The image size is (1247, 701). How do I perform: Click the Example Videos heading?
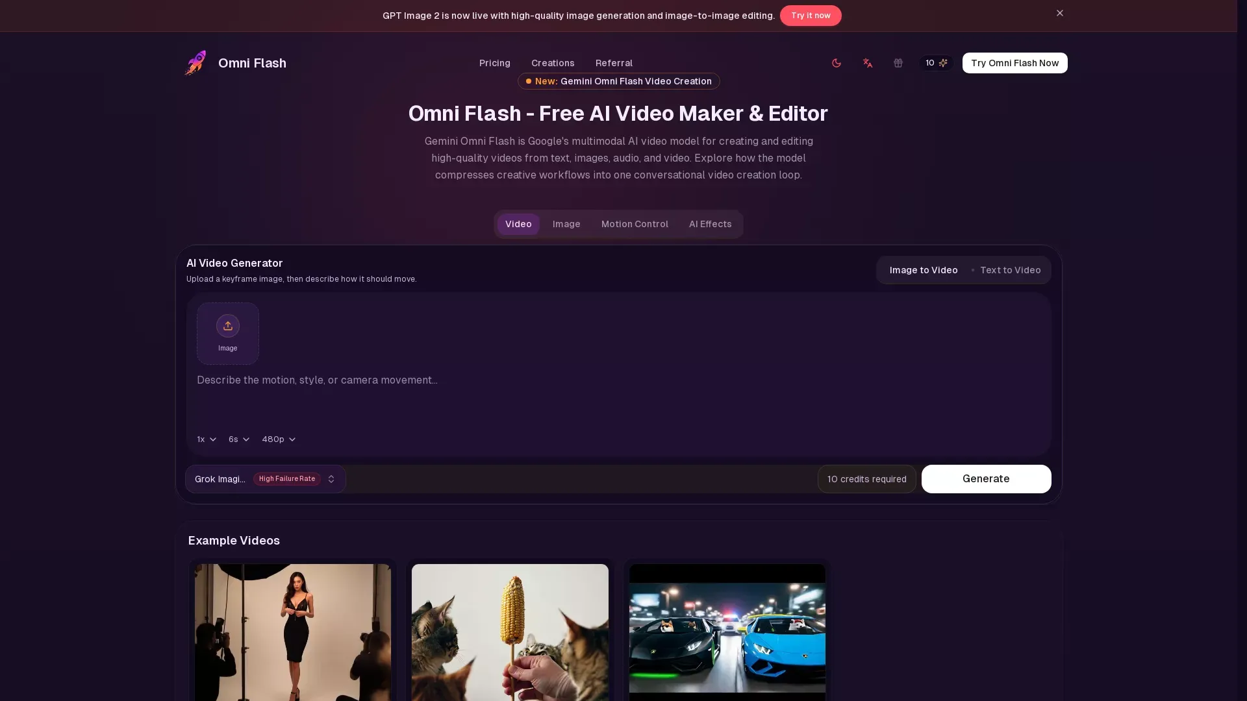point(234,541)
